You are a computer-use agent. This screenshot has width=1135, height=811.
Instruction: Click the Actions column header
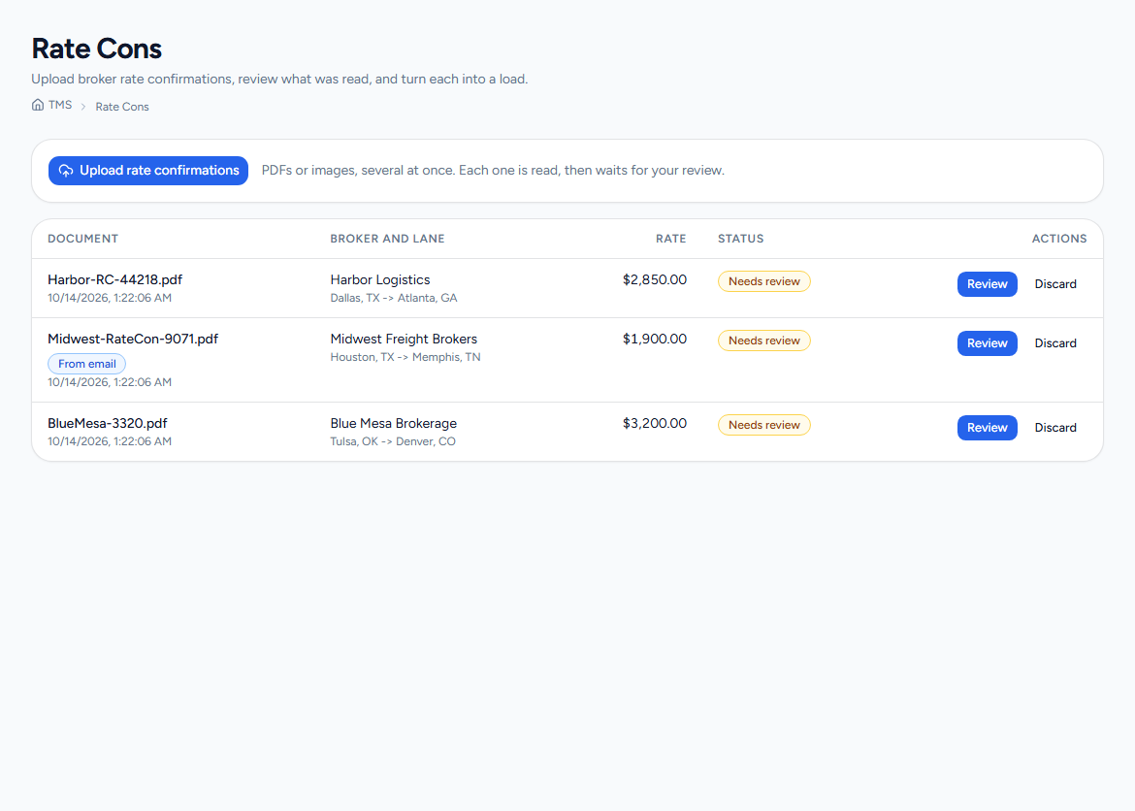[1059, 239]
